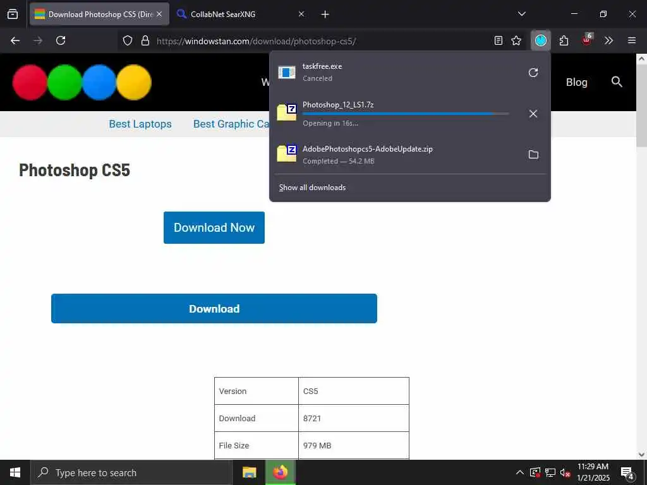Show AdobeUpdate.zip in its containing folder
Screen dimensions: 647x485
533,155
